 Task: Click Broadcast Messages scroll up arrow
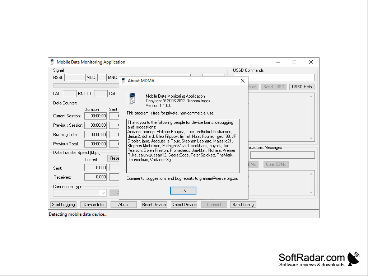tap(311, 174)
